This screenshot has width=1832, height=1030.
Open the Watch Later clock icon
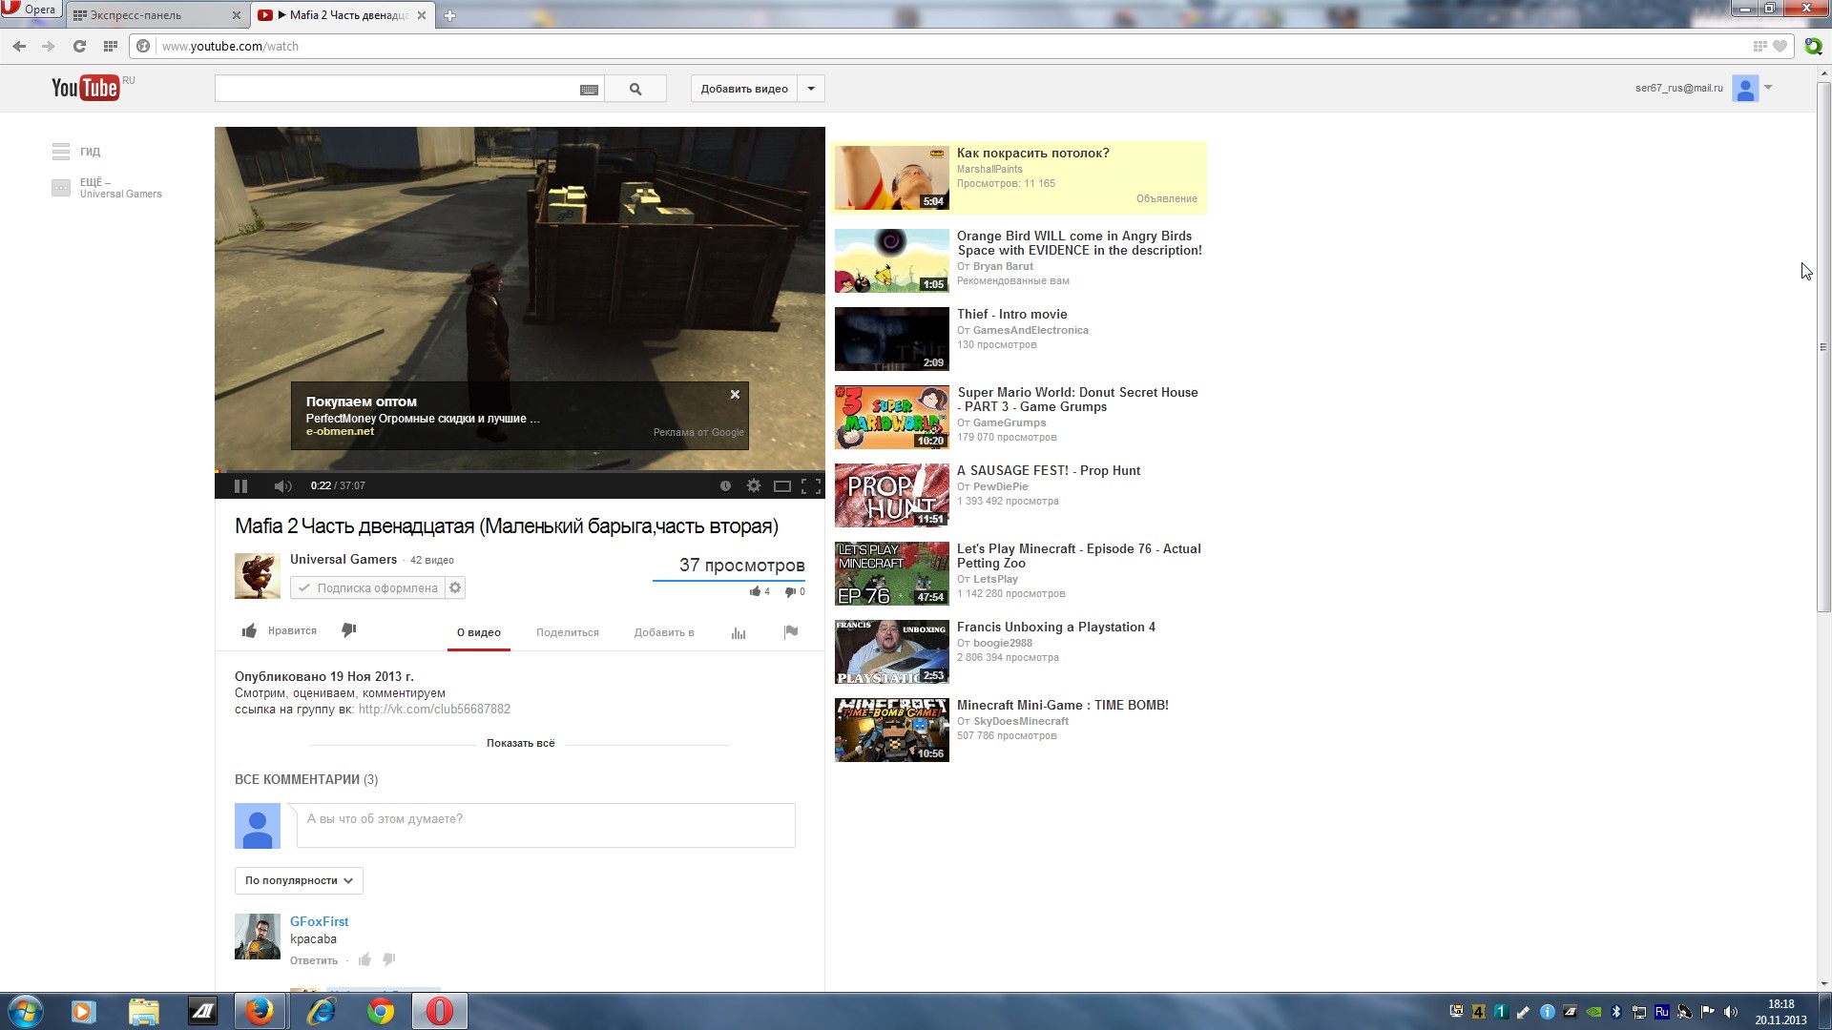pyautogui.click(x=725, y=486)
